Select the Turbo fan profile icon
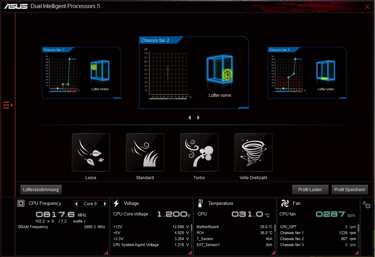The width and height of the screenshot is (375, 257). tap(199, 152)
